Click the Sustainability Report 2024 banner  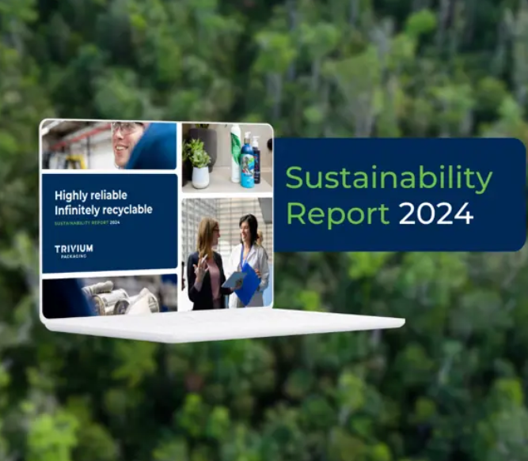point(400,195)
